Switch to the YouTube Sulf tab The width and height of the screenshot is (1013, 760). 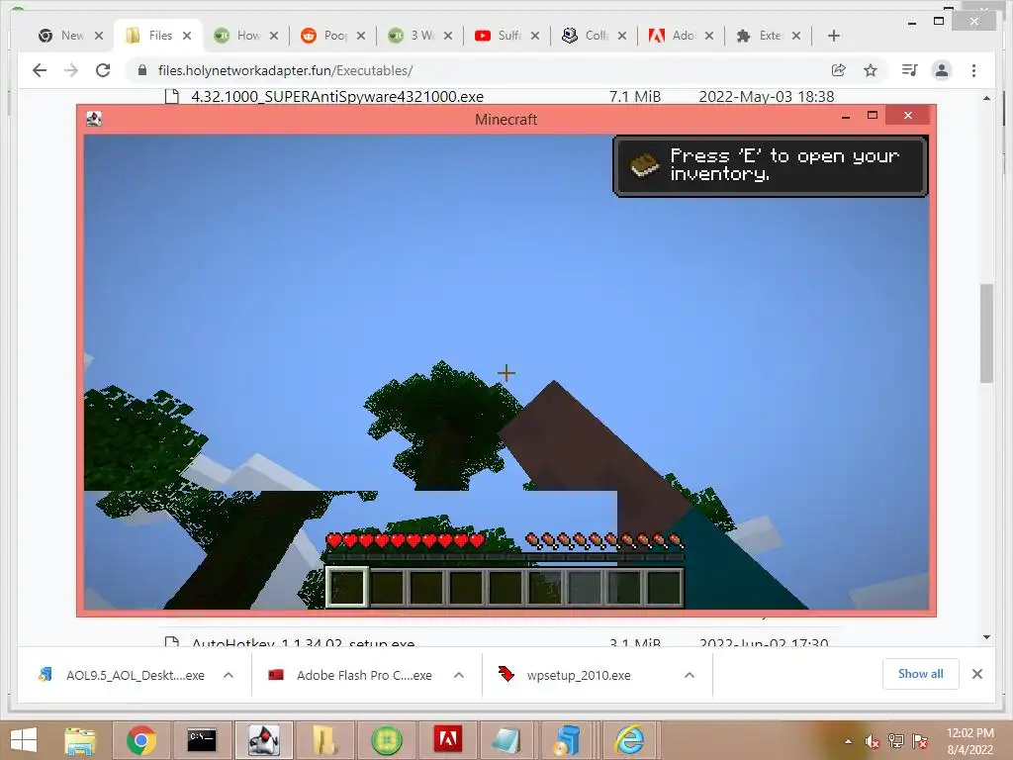pos(507,36)
